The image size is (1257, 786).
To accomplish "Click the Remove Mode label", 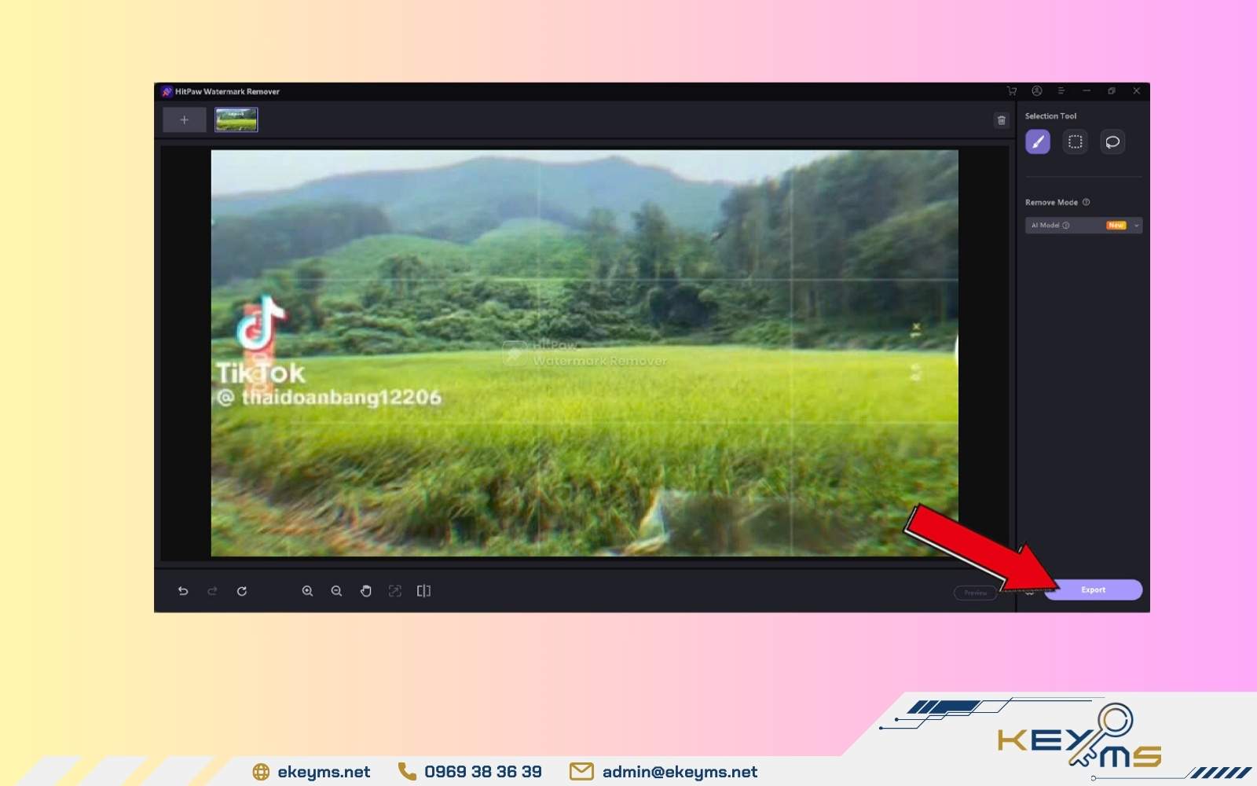I will tap(1051, 202).
